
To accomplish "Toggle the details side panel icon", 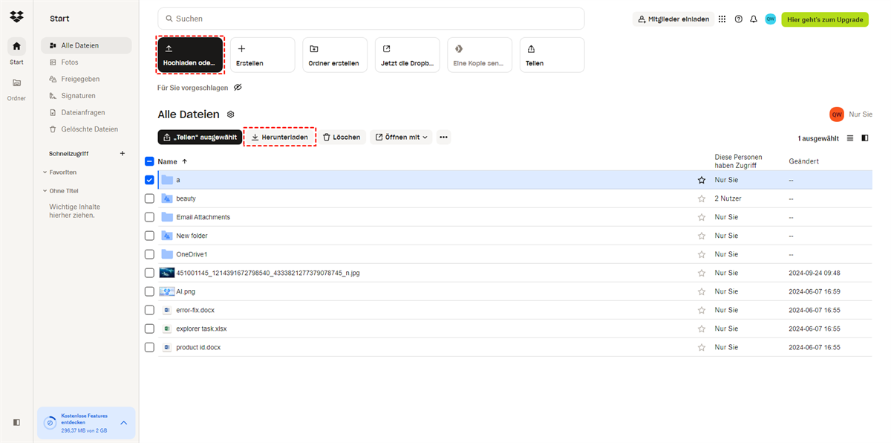I will coord(865,138).
